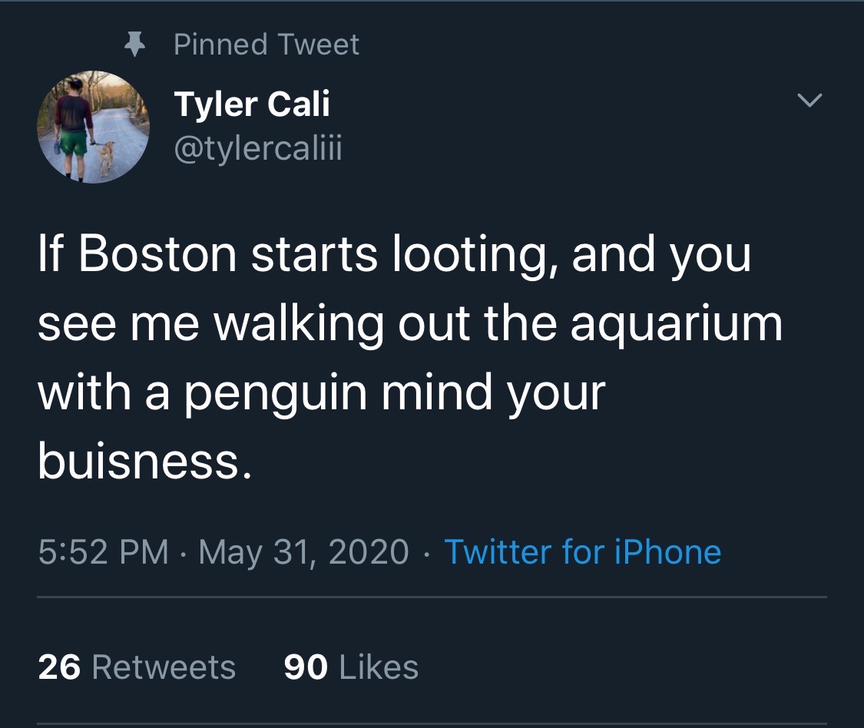Open Tyler Cali's profile avatar
Image resolution: width=864 pixels, height=728 pixels.
pos(93,127)
